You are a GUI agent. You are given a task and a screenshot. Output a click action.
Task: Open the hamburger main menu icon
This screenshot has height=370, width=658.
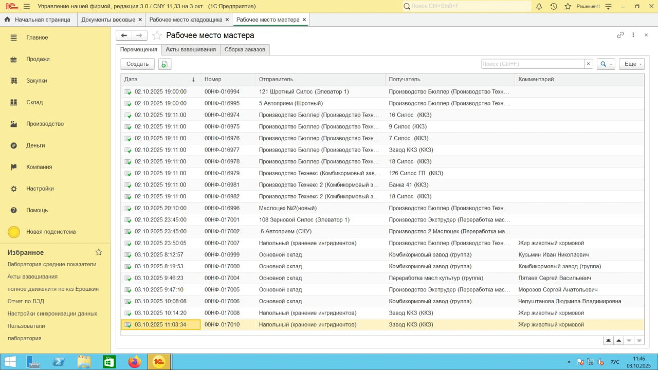pyautogui.click(x=27, y=6)
